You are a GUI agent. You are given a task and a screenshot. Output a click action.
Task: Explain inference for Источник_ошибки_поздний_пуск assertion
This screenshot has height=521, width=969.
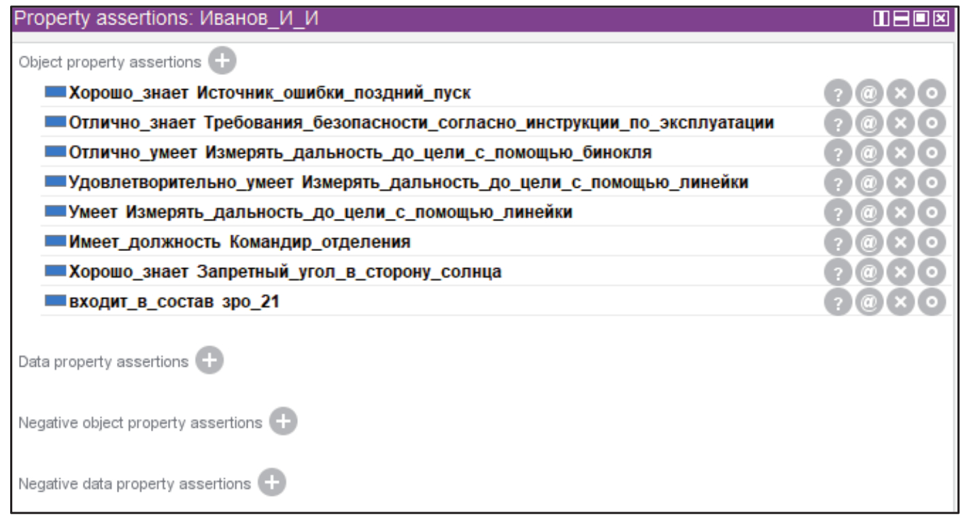pyautogui.click(x=837, y=93)
